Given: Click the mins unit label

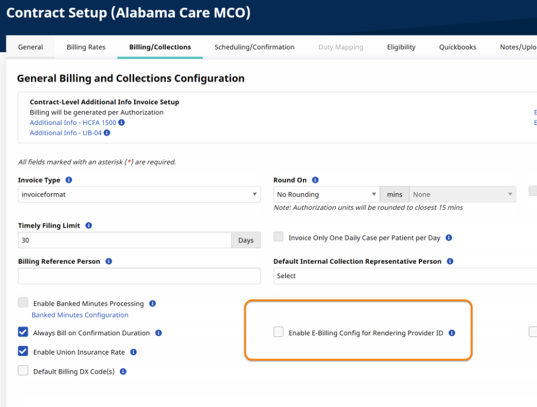Looking at the screenshot, I should 395,194.
